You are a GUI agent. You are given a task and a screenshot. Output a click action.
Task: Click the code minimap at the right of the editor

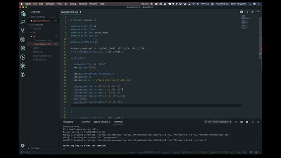point(245,22)
